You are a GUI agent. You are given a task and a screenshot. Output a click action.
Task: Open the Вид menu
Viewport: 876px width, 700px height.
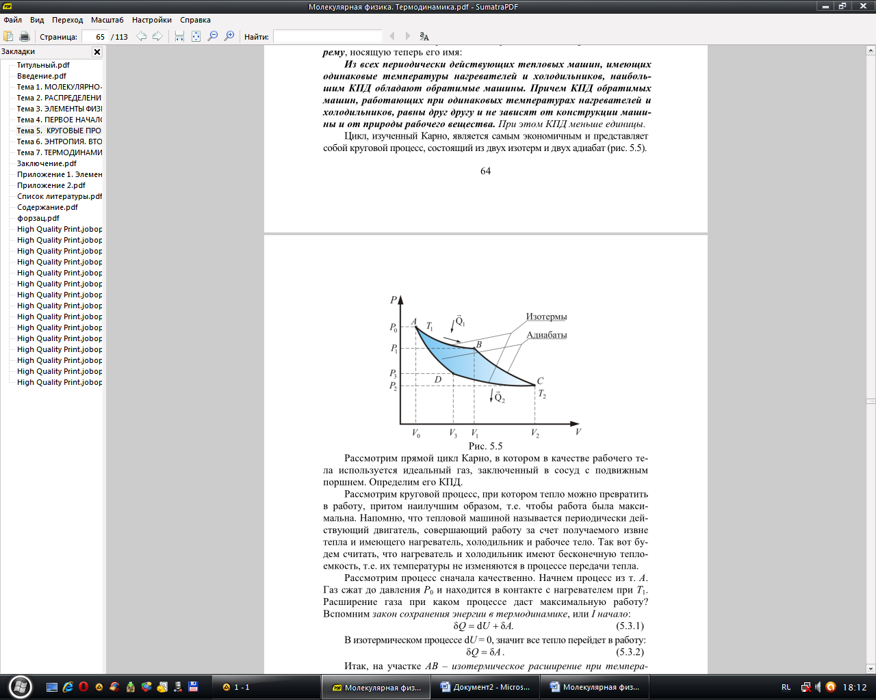(x=37, y=20)
